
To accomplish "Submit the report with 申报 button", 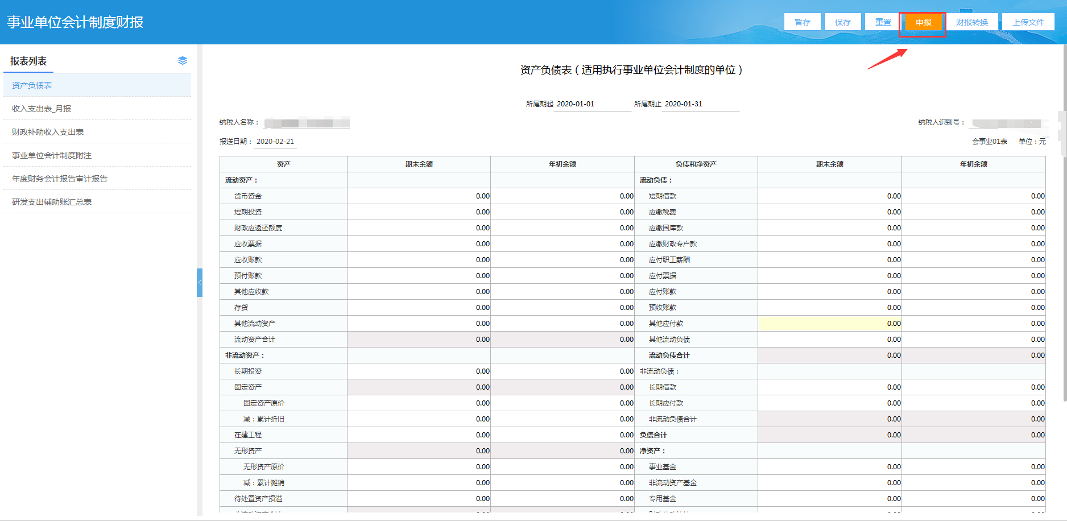I will point(923,22).
